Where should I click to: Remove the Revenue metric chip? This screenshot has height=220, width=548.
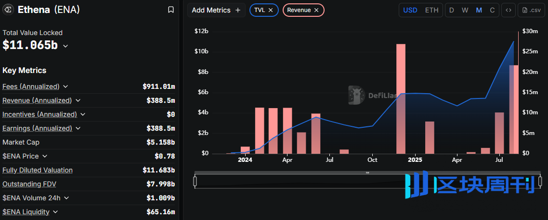316,10
